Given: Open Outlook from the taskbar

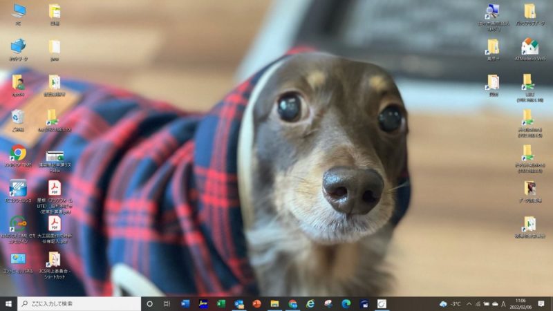Looking at the screenshot, I should click(x=239, y=303).
